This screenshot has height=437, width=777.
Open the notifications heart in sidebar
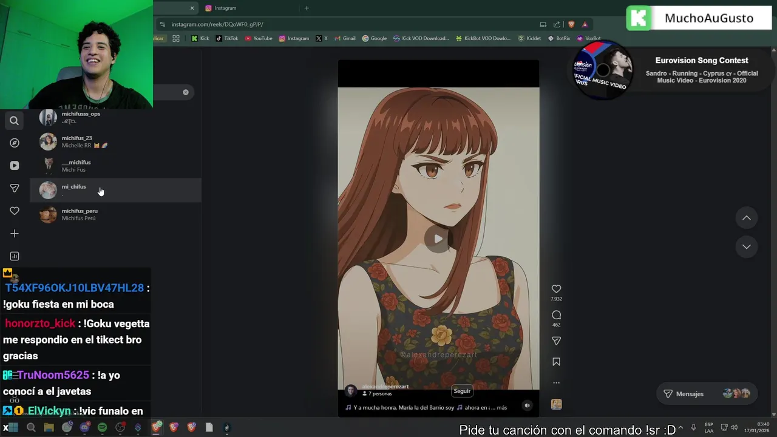click(x=15, y=211)
